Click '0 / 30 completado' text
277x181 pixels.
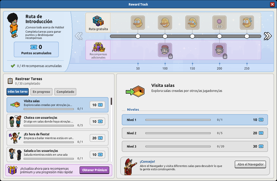(28, 84)
